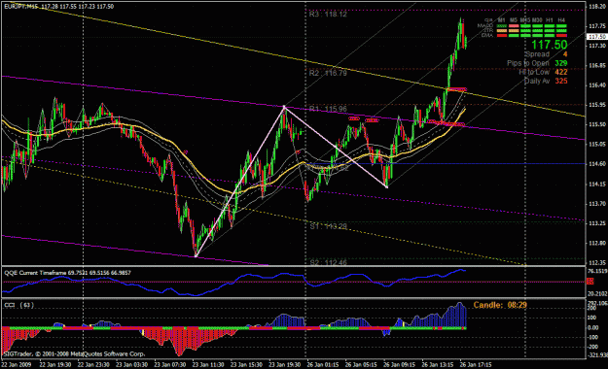Click the 26 Jan 09:15 time axis label
The height and width of the screenshot is (369, 608).
pyautogui.click(x=400, y=364)
